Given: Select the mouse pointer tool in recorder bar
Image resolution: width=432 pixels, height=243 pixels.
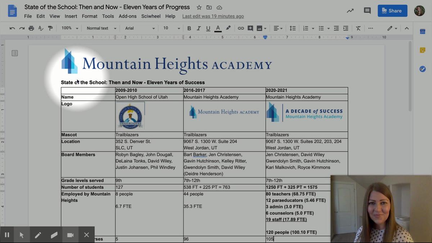Looking at the screenshot, I should (22, 235).
